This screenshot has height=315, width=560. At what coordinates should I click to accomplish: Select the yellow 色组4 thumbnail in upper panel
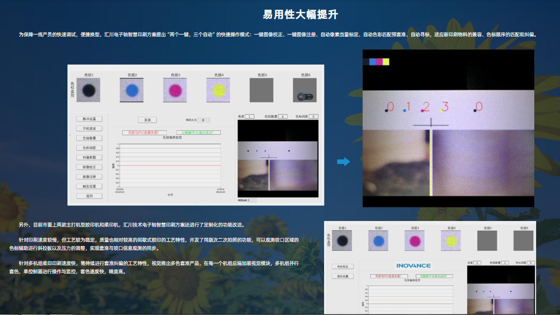(x=218, y=90)
